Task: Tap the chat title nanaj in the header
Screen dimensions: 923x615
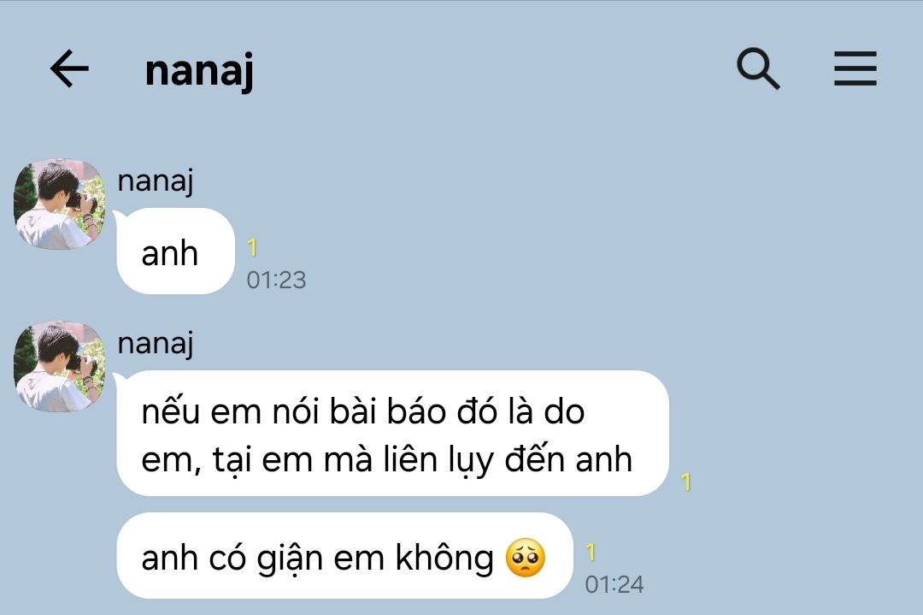Action: click(199, 71)
